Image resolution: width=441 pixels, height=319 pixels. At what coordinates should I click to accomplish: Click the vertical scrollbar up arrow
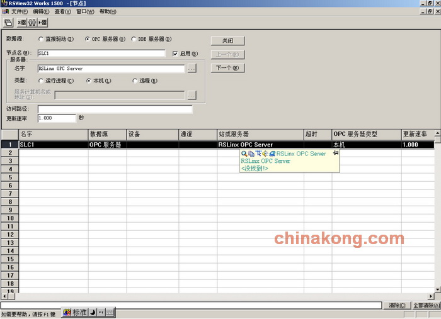pos(438,133)
